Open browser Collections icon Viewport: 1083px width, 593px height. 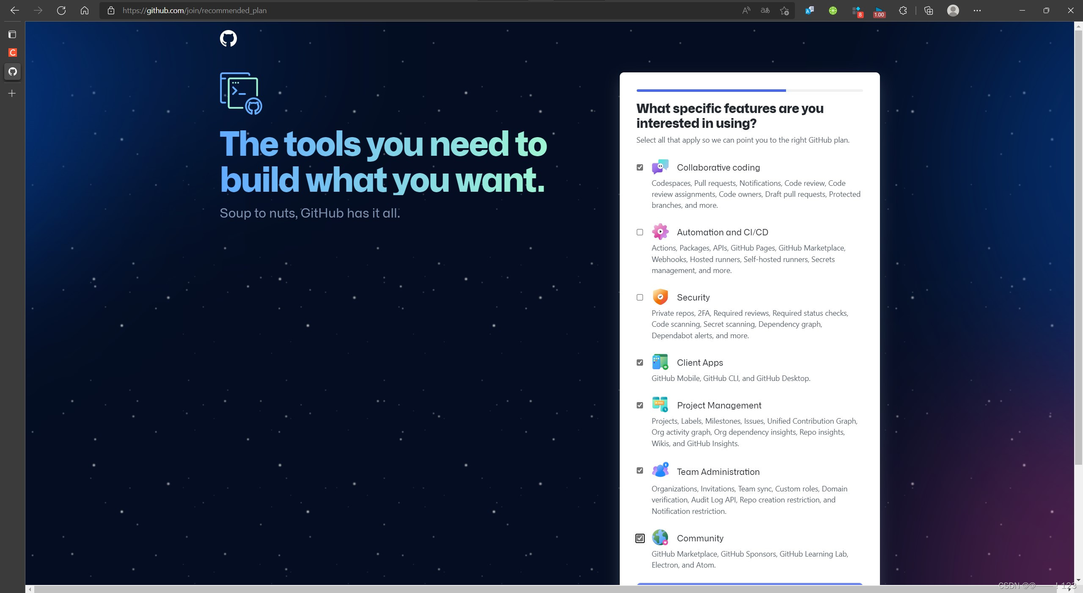929,11
